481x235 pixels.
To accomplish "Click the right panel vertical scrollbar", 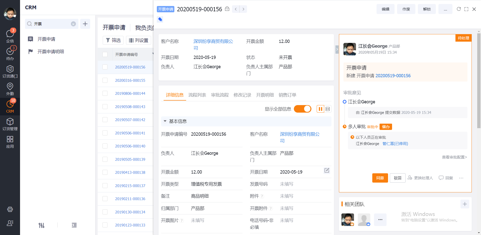I will 479,81.
